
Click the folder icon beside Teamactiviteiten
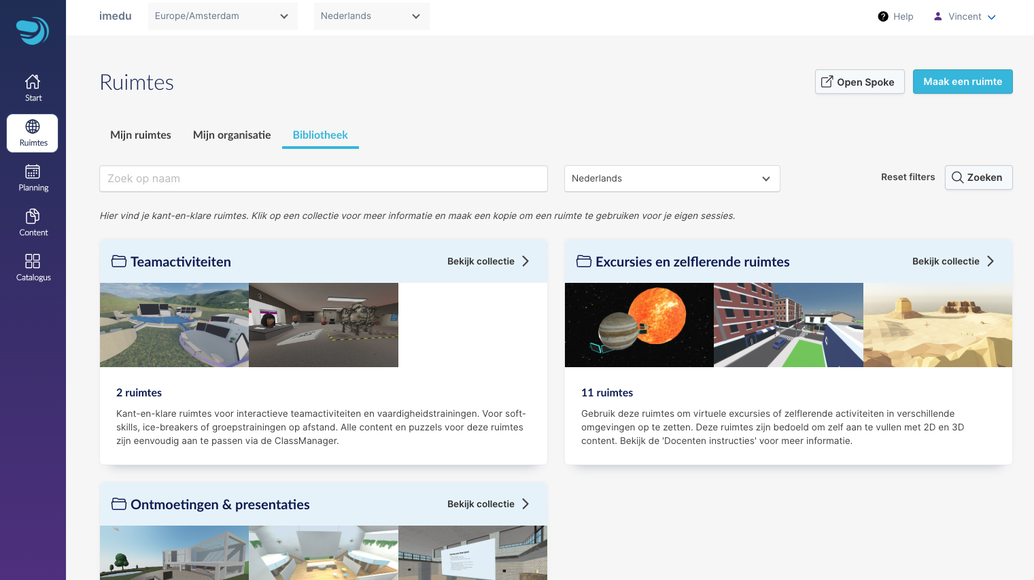point(119,261)
